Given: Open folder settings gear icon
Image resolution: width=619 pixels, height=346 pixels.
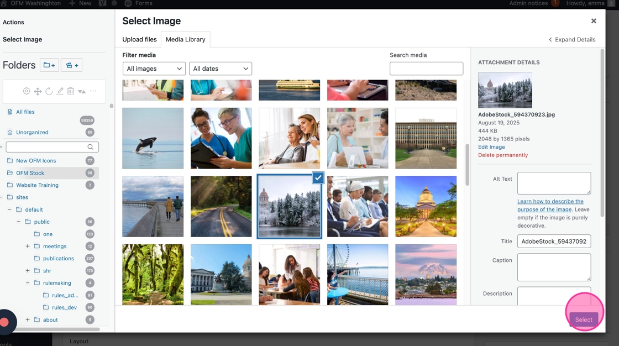Looking at the screenshot, I should pos(27,91).
